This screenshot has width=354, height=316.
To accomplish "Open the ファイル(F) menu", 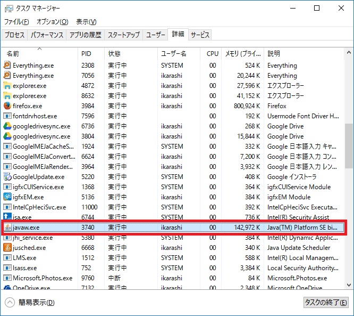I will click(x=16, y=22).
